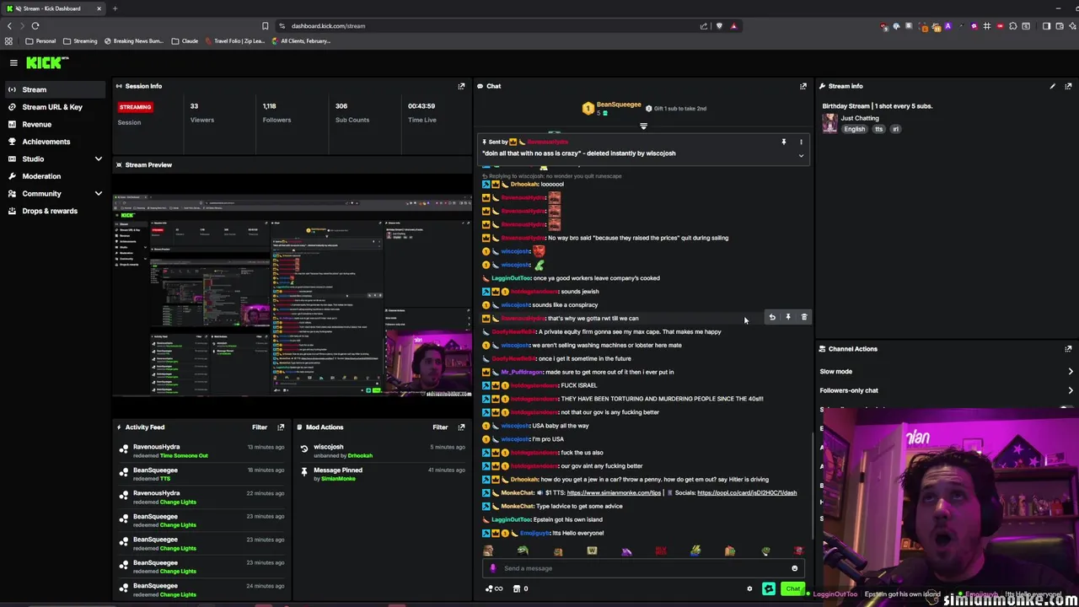Pin the hovered chat message
This screenshot has height=607, width=1079.
click(x=788, y=317)
